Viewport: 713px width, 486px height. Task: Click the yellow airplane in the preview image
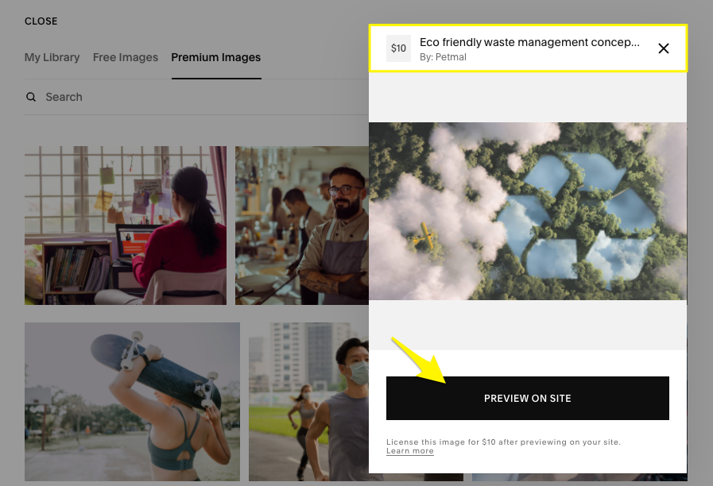[x=428, y=234]
